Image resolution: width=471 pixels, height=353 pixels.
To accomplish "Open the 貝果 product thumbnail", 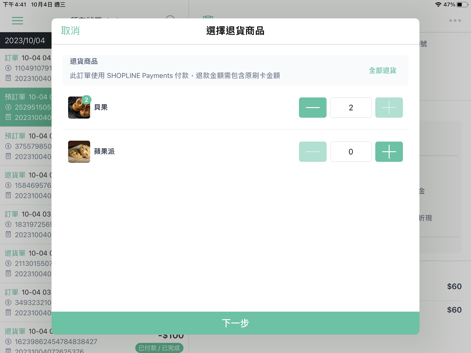I will tap(79, 108).
